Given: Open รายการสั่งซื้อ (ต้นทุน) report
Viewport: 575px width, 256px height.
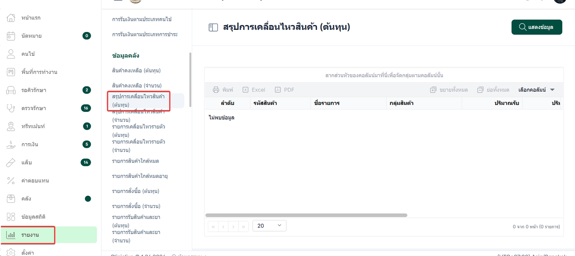Looking at the screenshot, I should (136, 191).
